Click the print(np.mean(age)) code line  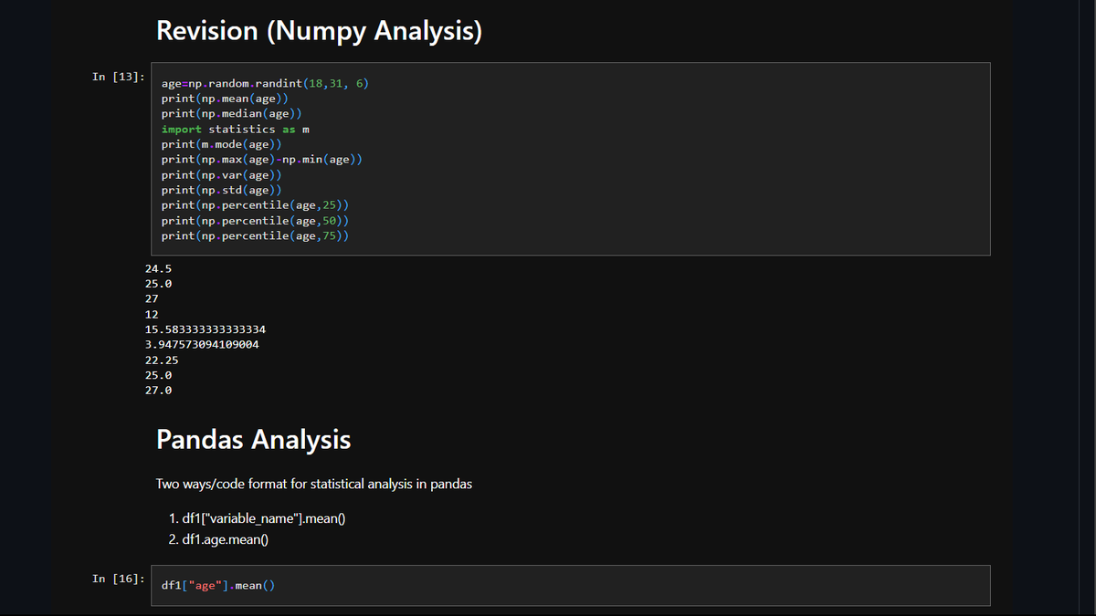point(227,99)
